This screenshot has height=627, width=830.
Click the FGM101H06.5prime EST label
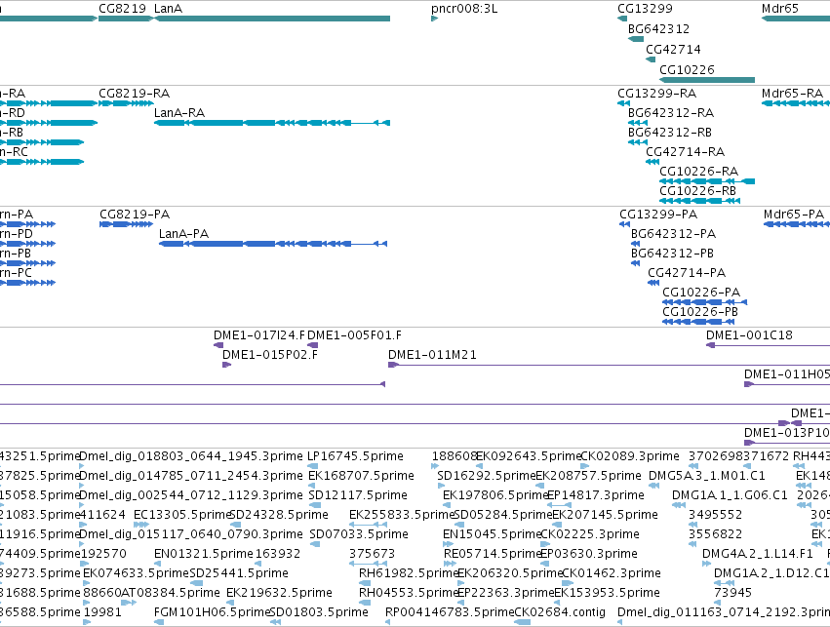click(x=213, y=612)
